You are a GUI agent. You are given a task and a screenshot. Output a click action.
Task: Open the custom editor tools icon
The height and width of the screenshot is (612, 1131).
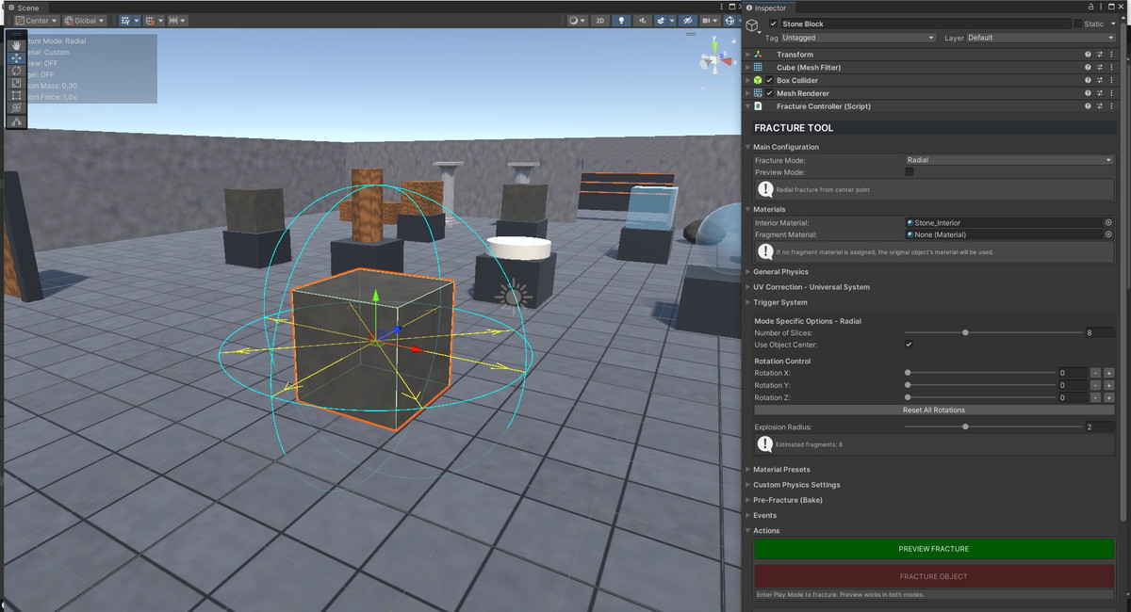[x=16, y=121]
